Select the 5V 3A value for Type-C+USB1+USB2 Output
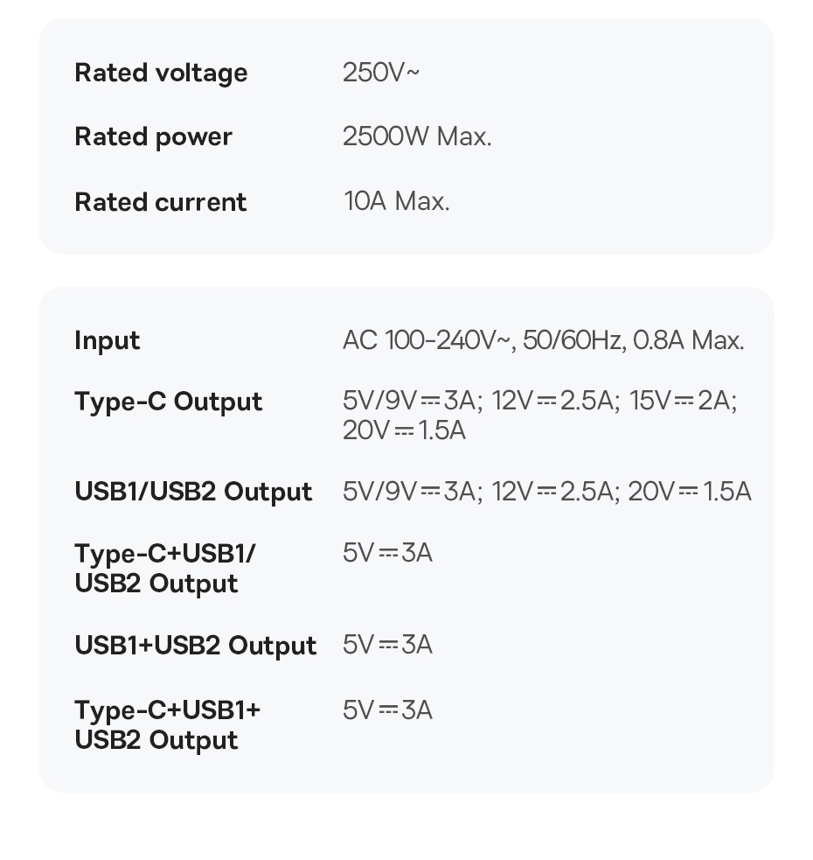This screenshot has width=813, height=860. pyautogui.click(x=387, y=710)
